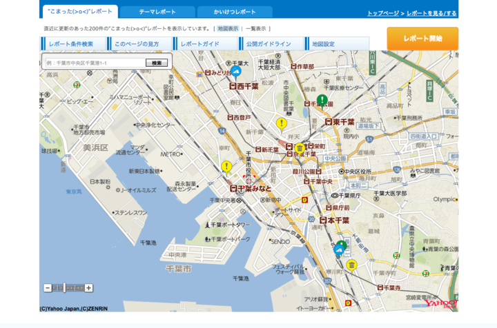Screen dimensions: 497x328
Task: Click the yellow exclamation marker near 弁天
Action: click(281, 123)
